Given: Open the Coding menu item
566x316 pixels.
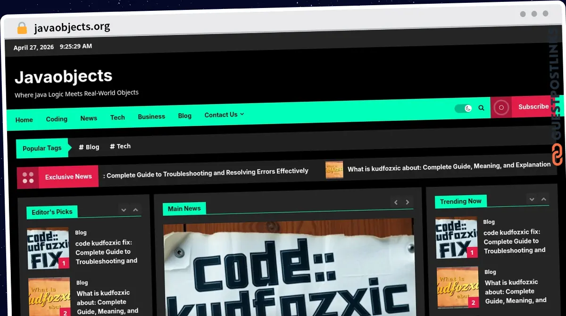Looking at the screenshot, I should pos(57,119).
